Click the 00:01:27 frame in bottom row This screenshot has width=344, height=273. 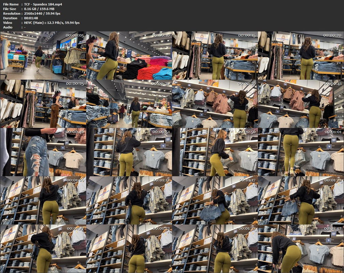click(43, 248)
